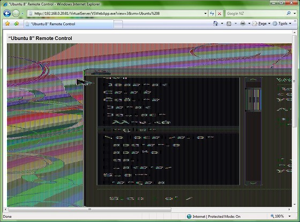Expand the address bar history dropdown
The image size is (300, 222).
click(x=206, y=13)
